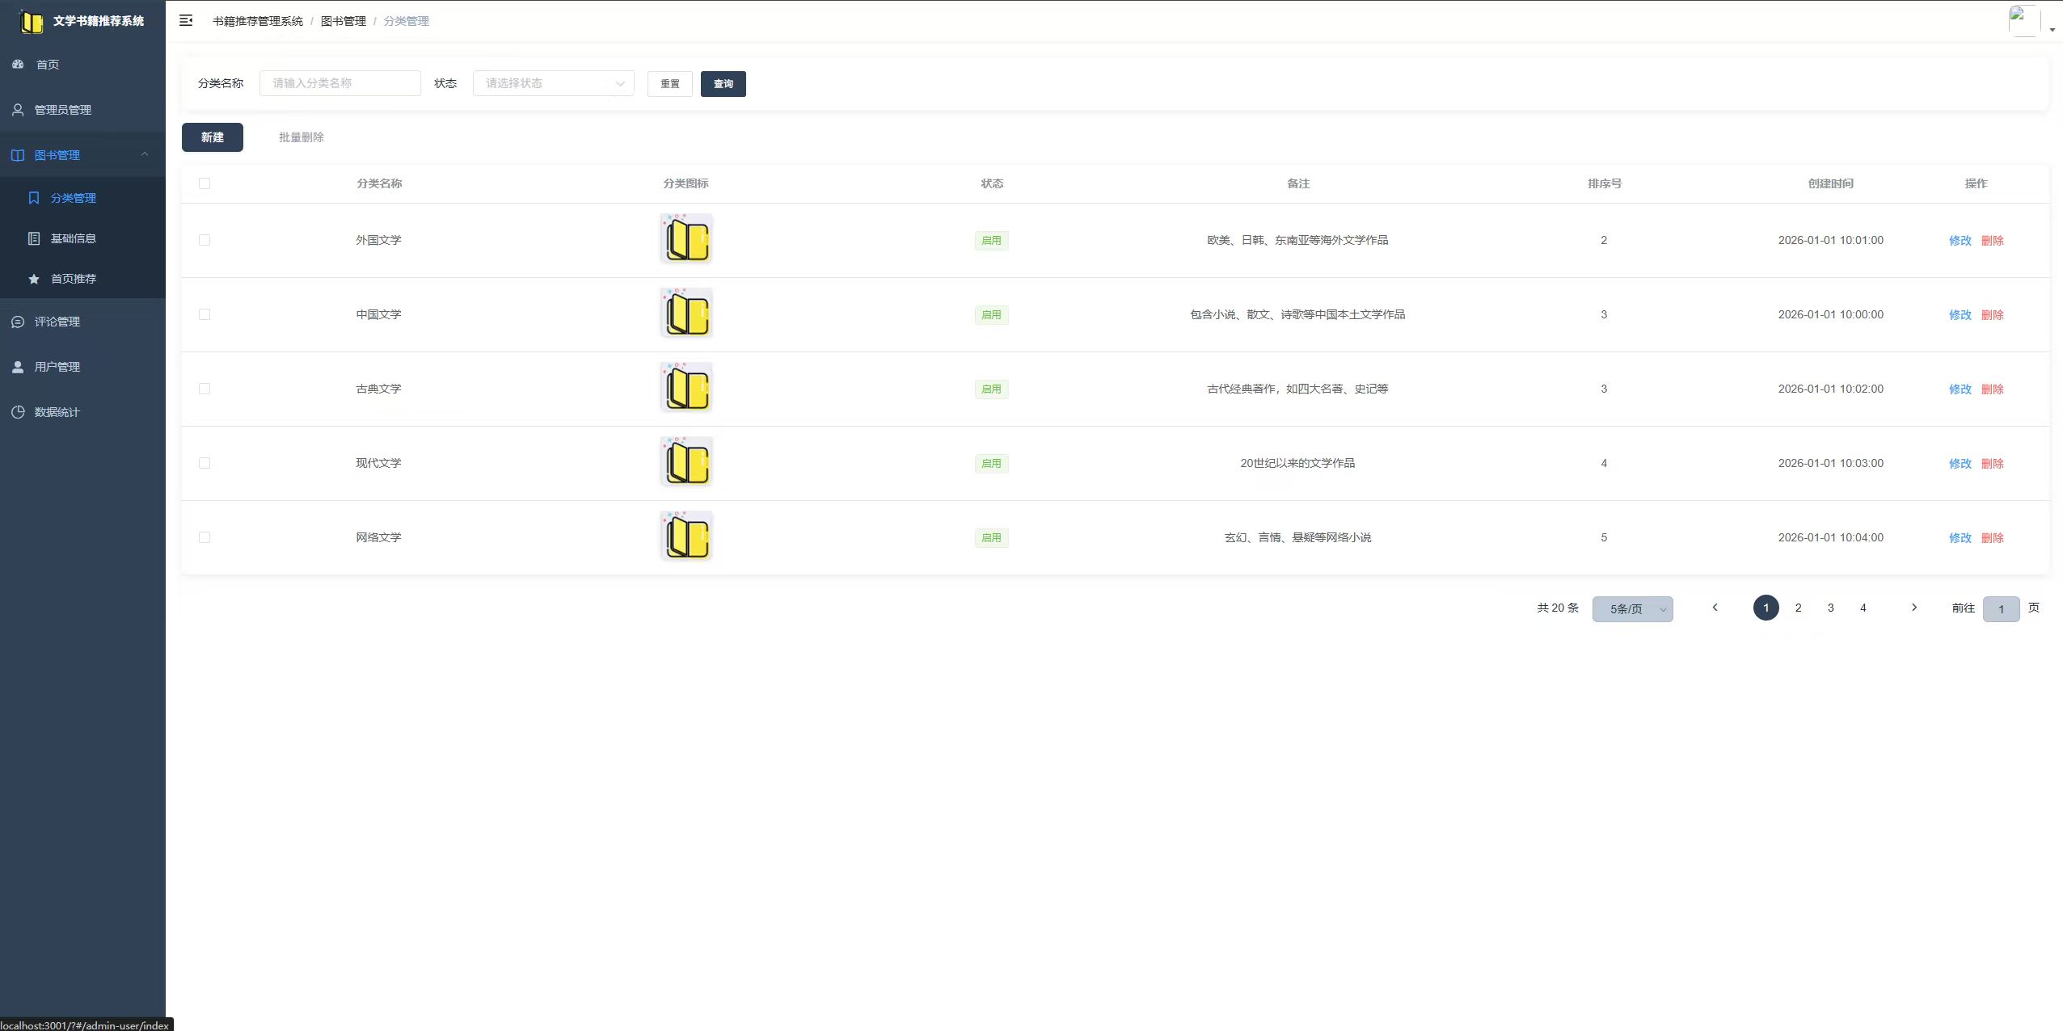Collapse 图书管理 submenu chevron
Screen dimensions: 2063x1031
coord(145,154)
